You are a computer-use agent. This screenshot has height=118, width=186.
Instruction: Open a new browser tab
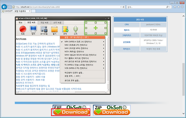(34, 11)
